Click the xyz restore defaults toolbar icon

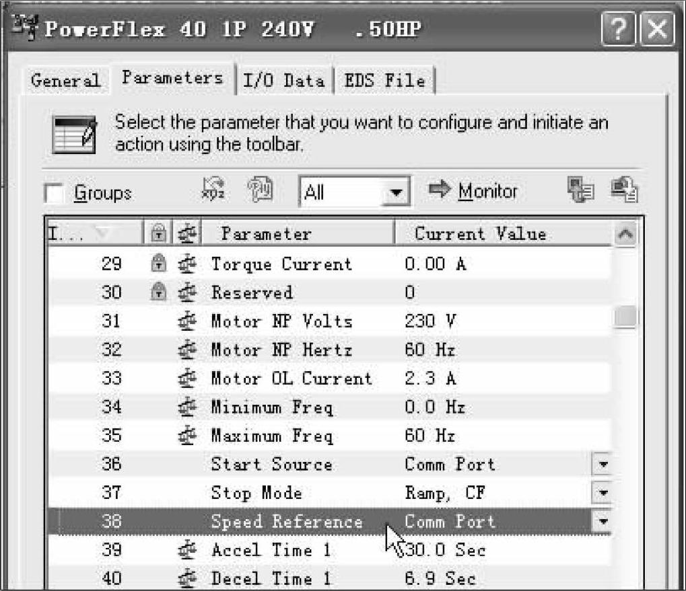[x=213, y=189]
